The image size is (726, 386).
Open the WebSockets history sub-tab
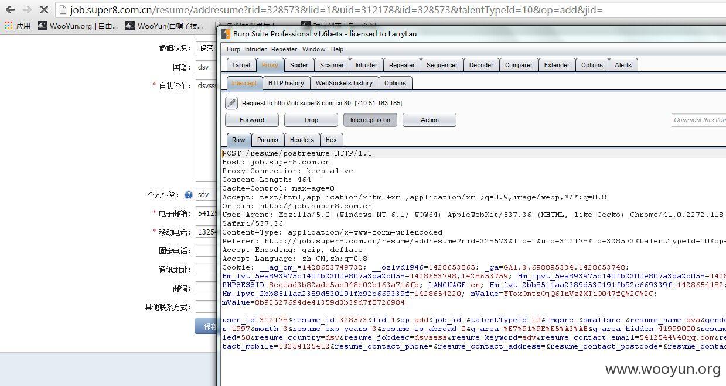click(x=344, y=83)
